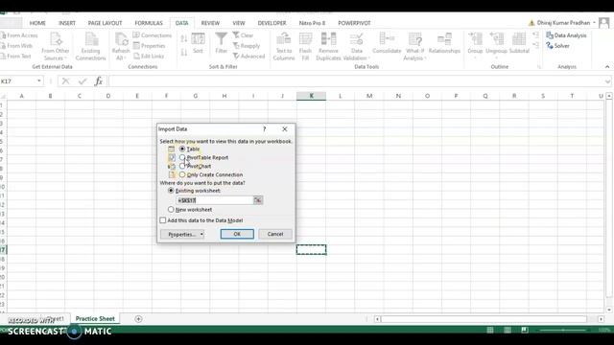Reapply the filter
Image resolution: width=614 pixels, height=345 pixels.
click(247, 46)
